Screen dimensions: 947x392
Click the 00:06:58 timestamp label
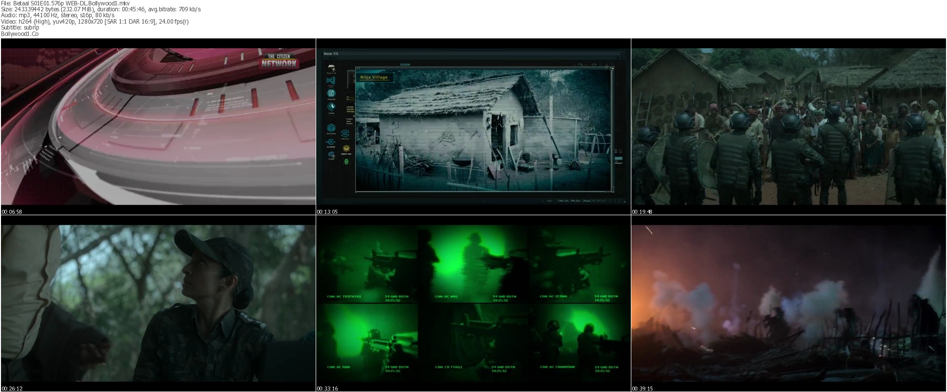[x=12, y=212]
